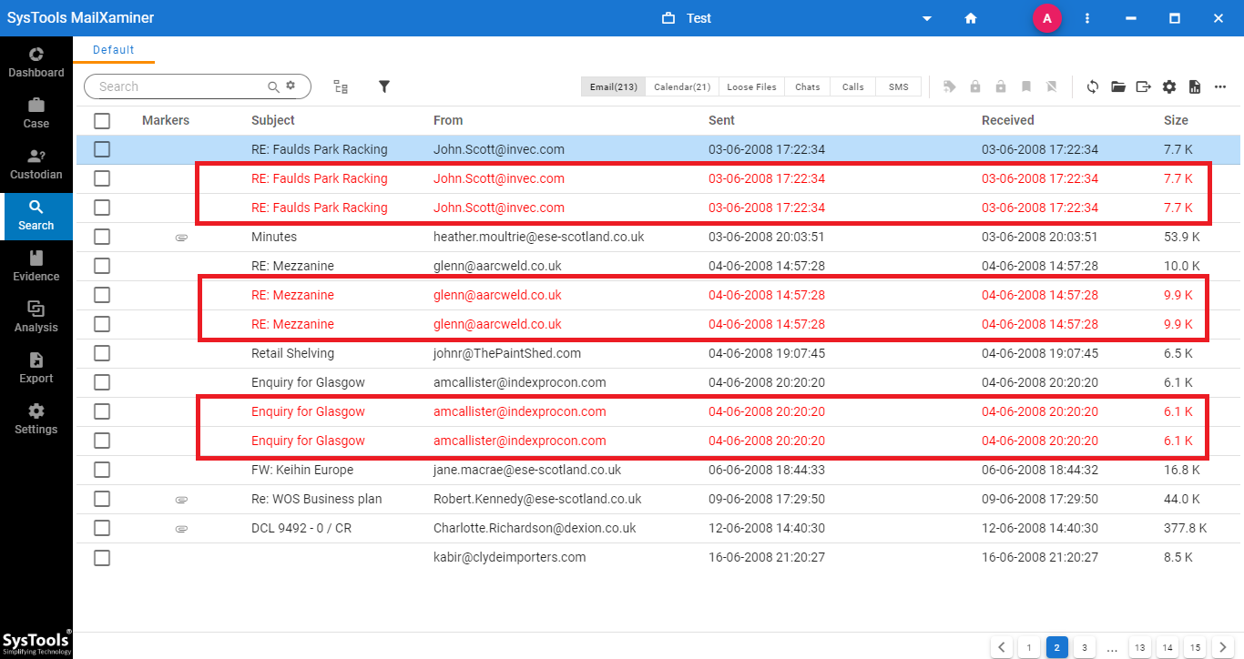
Task: Select the Email(213) tab
Action: pyautogui.click(x=614, y=86)
